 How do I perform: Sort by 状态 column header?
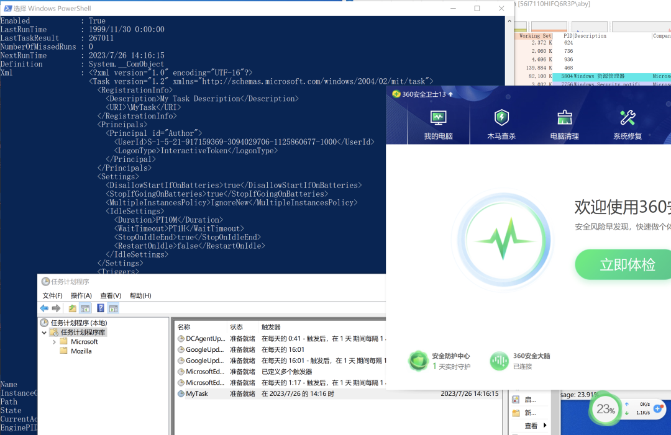236,327
